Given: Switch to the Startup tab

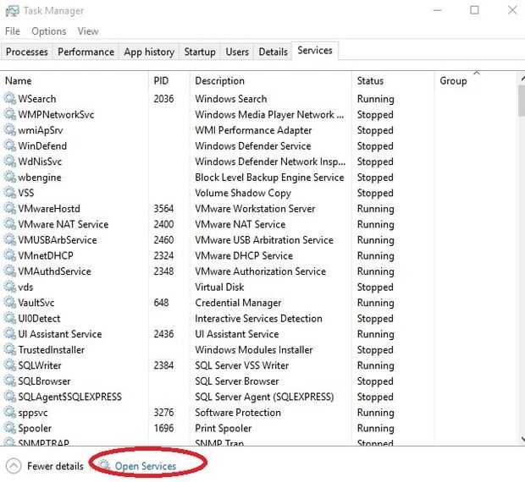Looking at the screenshot, I should click(x=200, y=52).
